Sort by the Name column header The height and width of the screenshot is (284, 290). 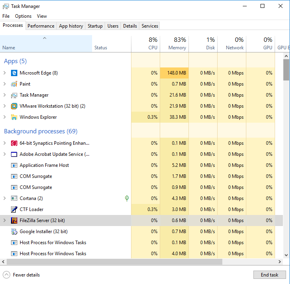click(46, 44)
